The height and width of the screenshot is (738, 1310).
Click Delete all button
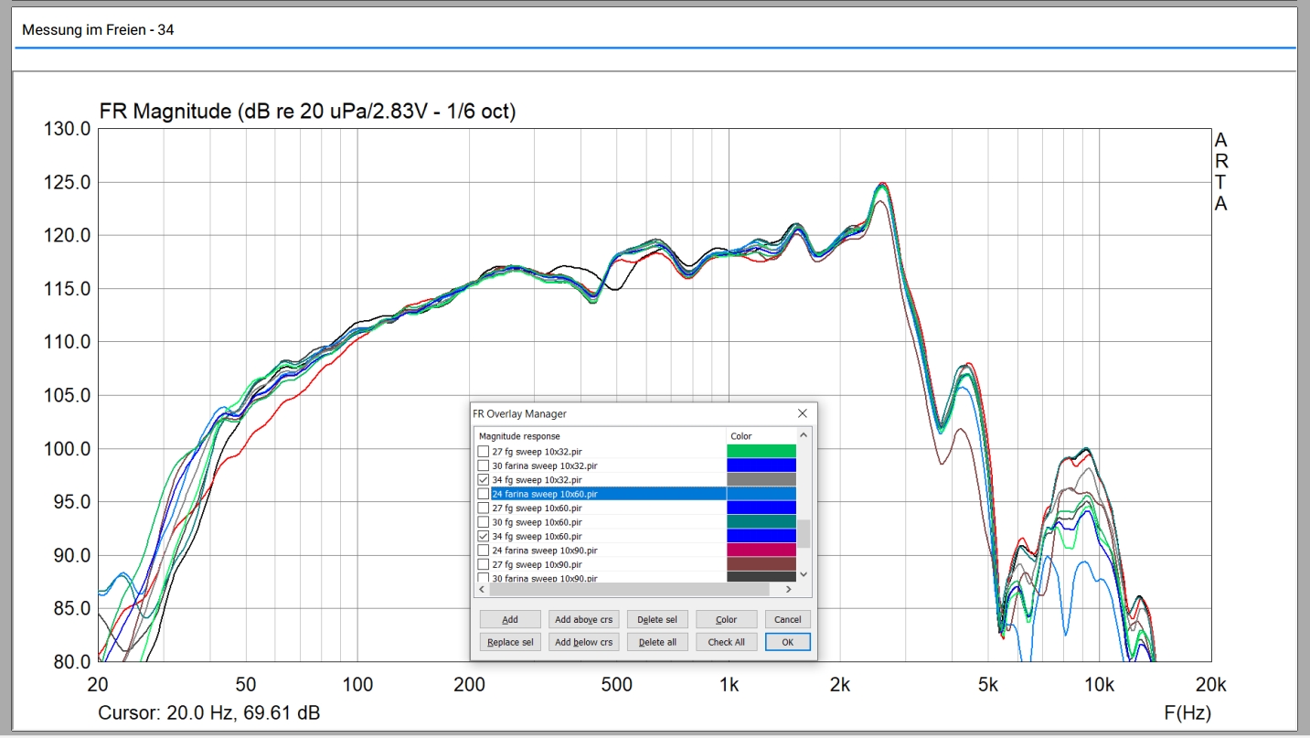tap(657, 642)
